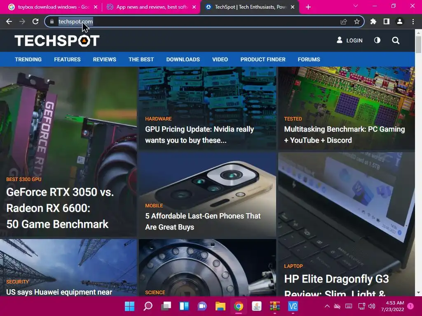Image resolution: width=422 pixels, height=316 pixels.
Task: Open the FORUMS page
Action: [309, 59]
